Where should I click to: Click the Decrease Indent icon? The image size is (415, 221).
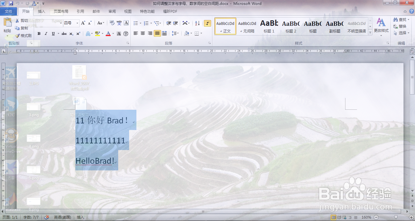tap(169, 23)
